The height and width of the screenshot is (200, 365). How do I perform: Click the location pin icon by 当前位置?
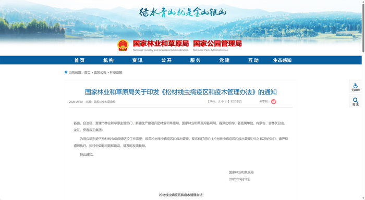66,72
